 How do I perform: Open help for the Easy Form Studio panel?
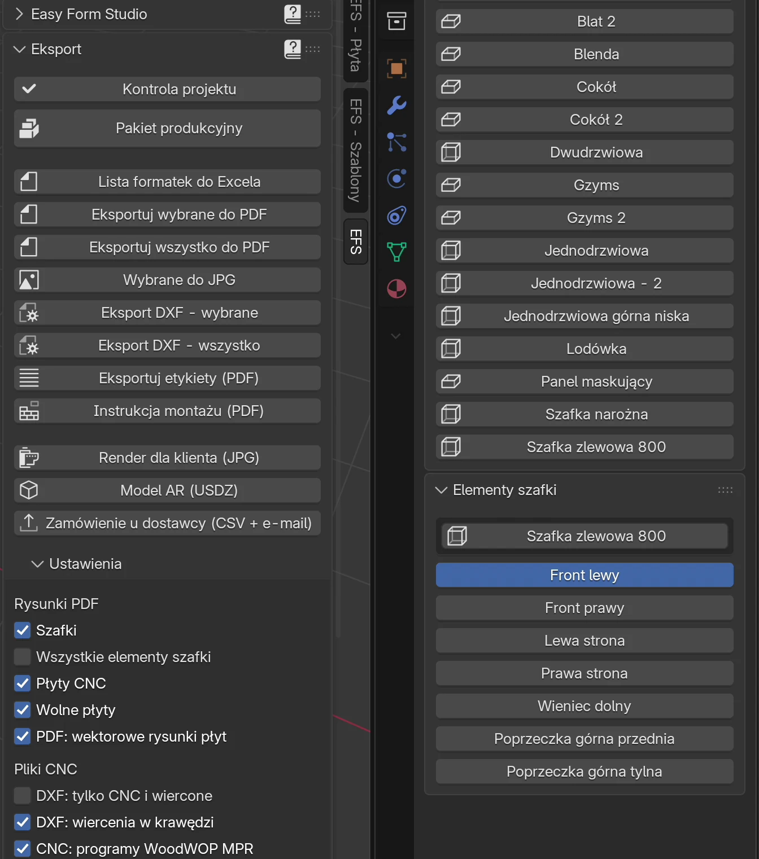pos(293,14)
